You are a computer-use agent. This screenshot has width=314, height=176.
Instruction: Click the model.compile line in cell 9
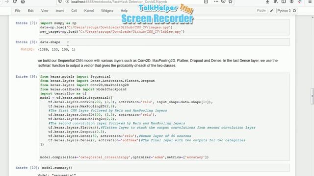tap(124, 157)
